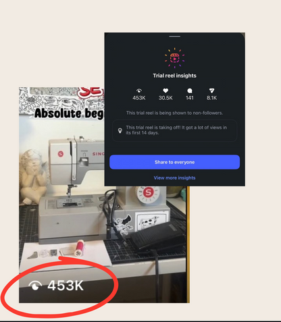281x322 pixels.
Task: Click the 30.5K likes count
Action: (x=165, y=98)
